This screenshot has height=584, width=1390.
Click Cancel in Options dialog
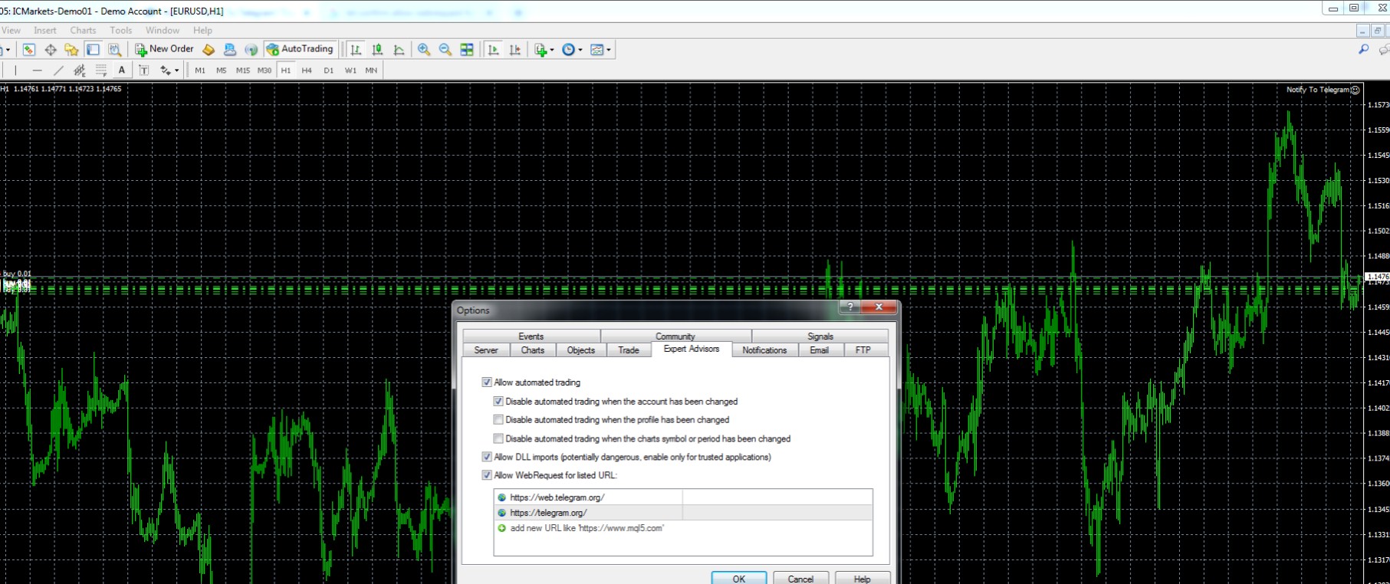(x=800, y=579)
